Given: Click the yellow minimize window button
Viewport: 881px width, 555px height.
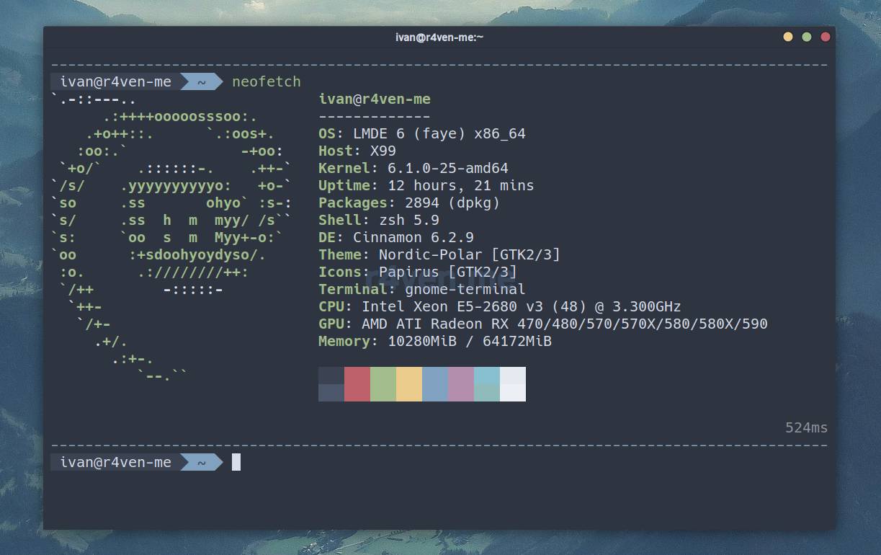Looking at the screenshot, I should (x=788, y=37).
